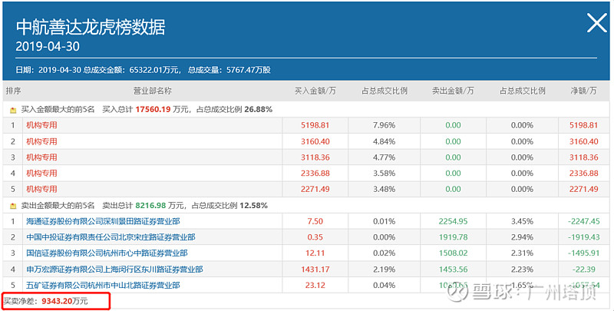Close the 中航善达龙虎榜数据 popup
The width and height of the screenshot is (614, 311).
pos(596,24)
